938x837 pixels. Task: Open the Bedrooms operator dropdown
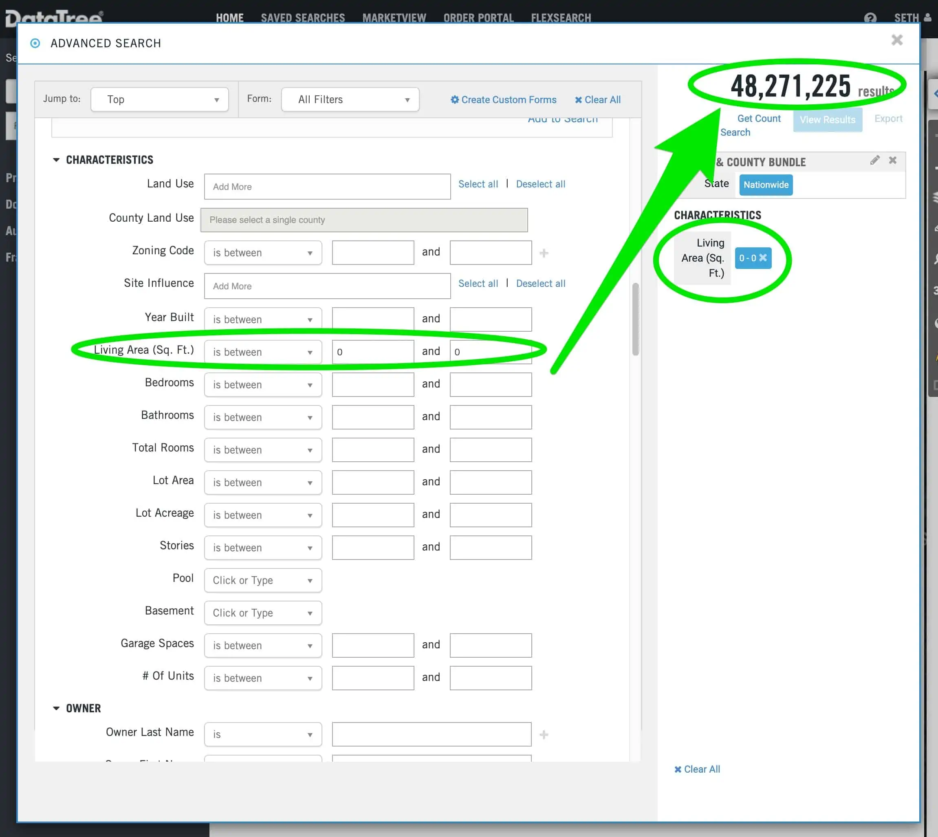(x=263, y=384)
